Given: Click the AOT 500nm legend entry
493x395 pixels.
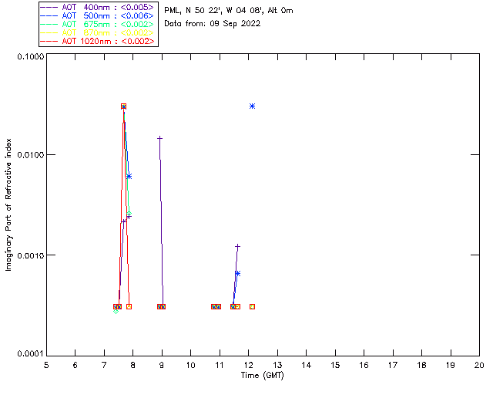Looking at the screenshot, I should (x=97, y=15).
